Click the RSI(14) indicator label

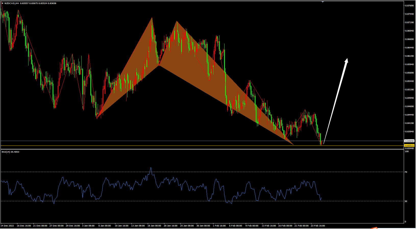(x=10, y=152)
